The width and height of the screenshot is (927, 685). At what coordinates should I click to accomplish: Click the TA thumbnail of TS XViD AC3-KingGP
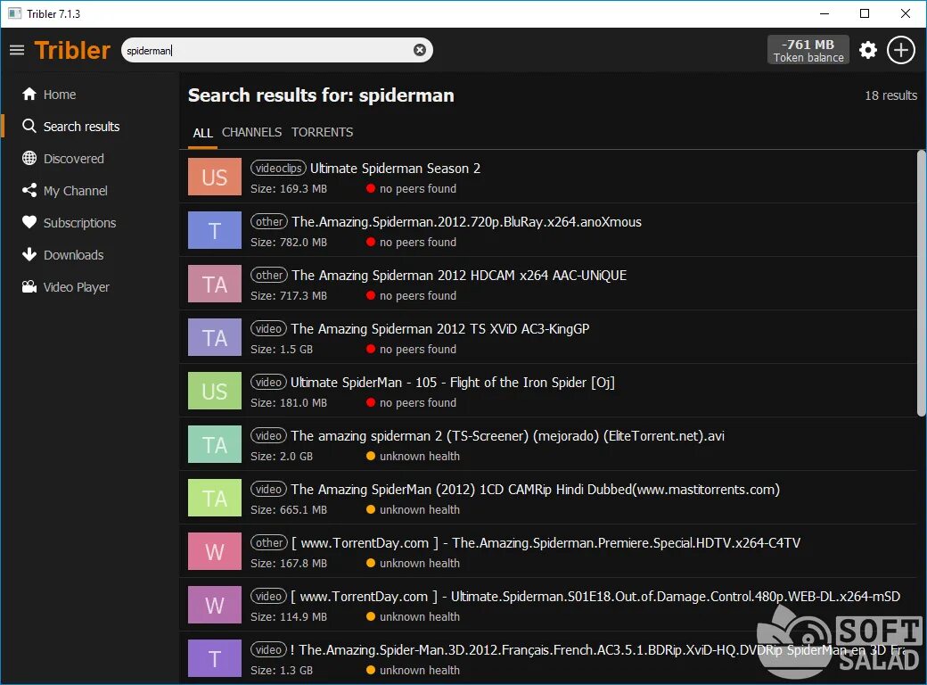(x=215, y=337)
